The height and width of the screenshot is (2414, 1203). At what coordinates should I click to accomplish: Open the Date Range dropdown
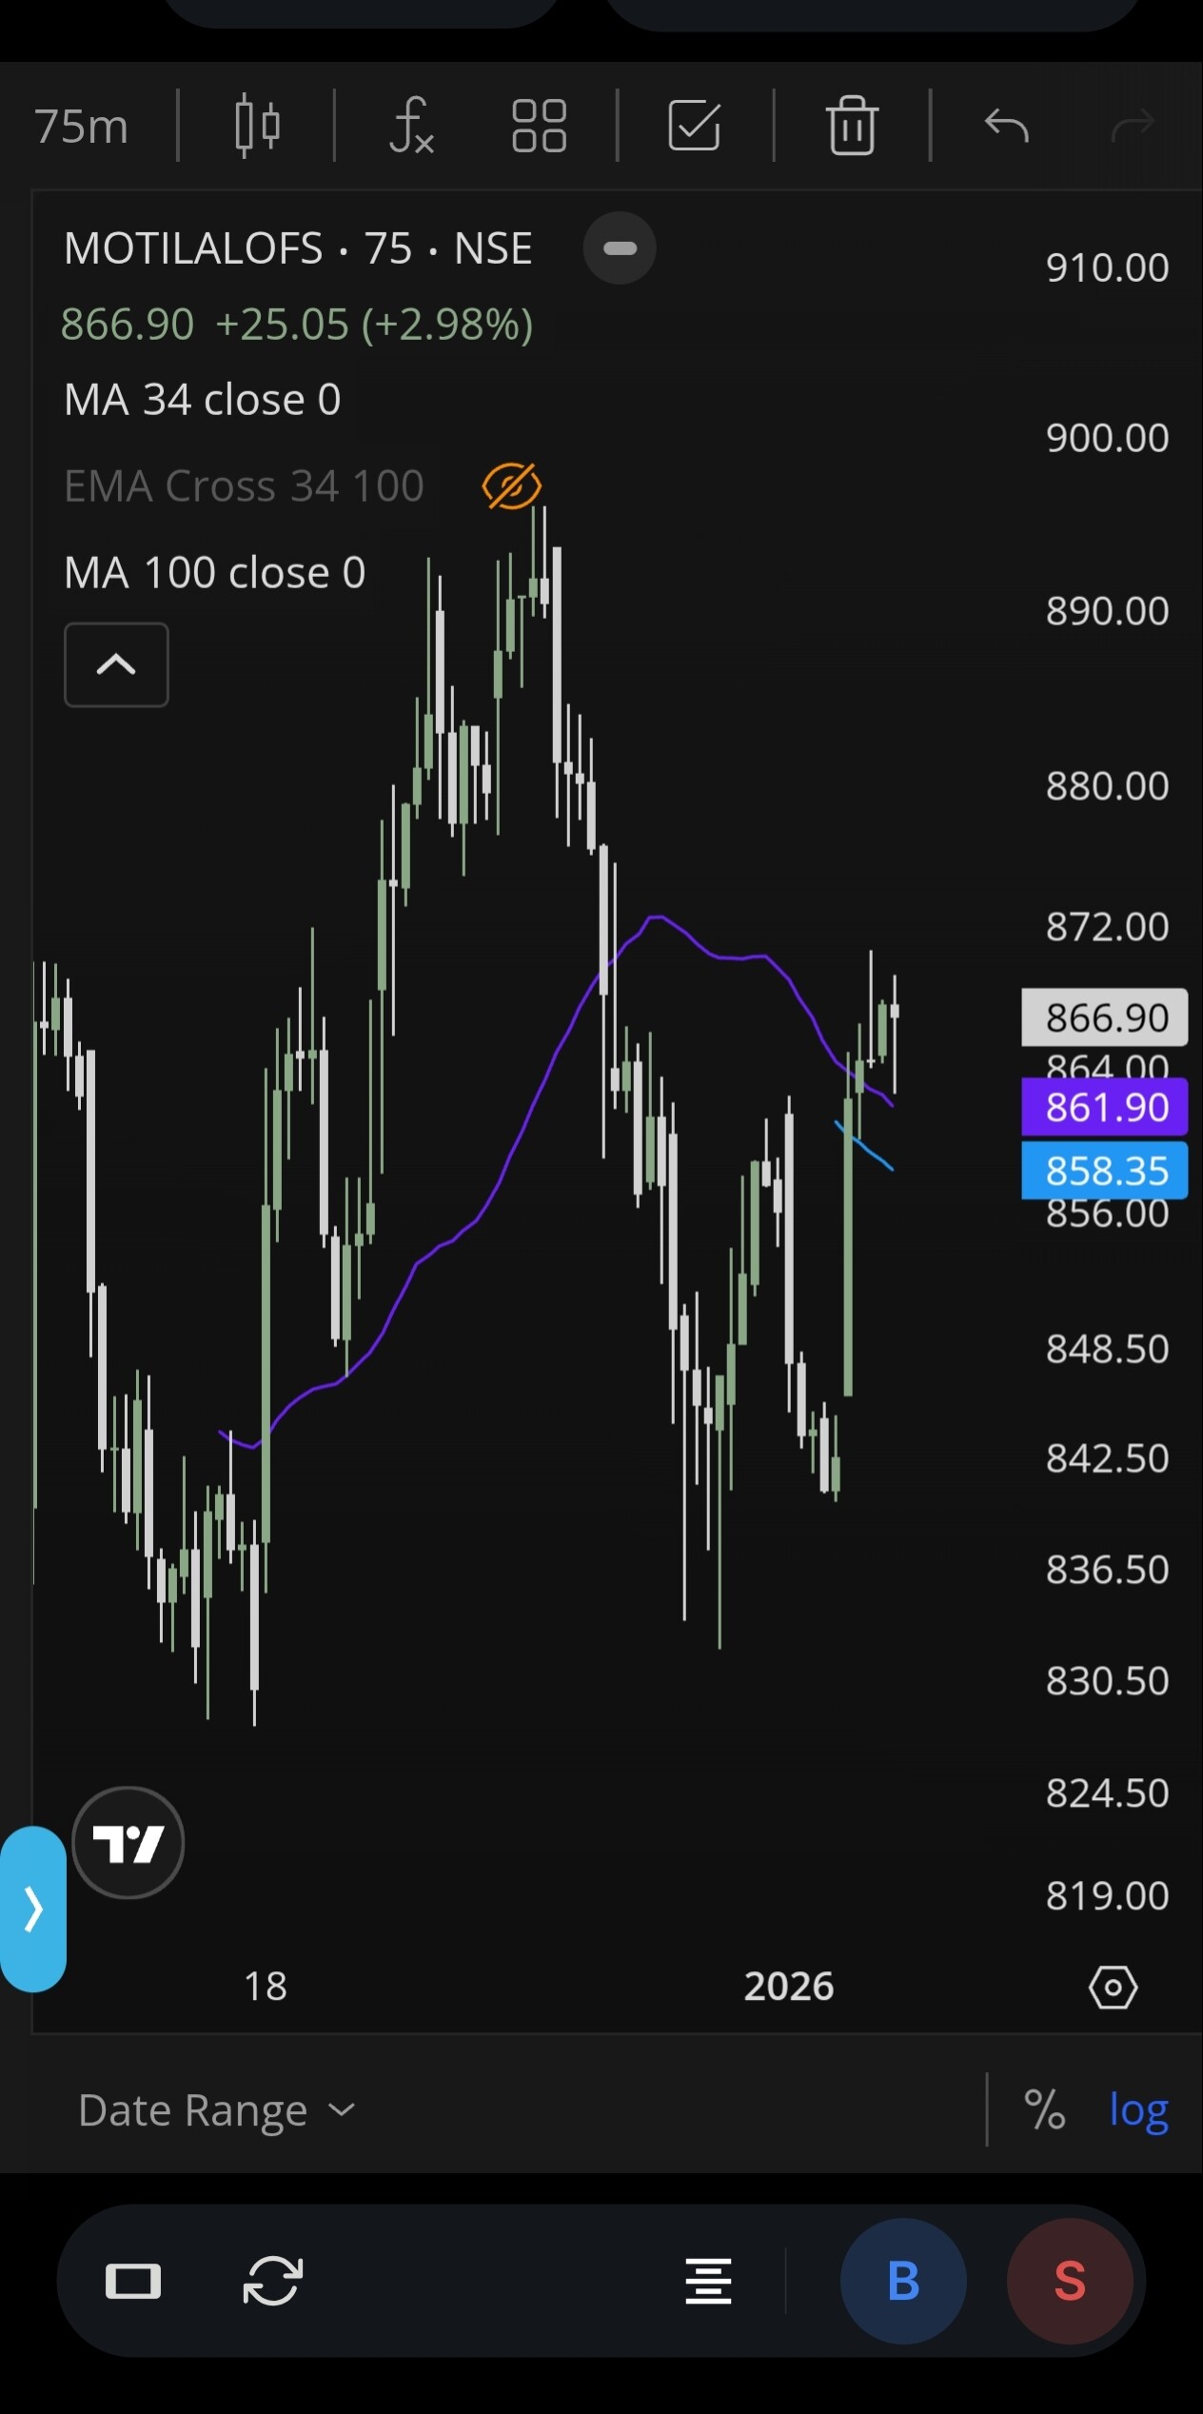216,2110
